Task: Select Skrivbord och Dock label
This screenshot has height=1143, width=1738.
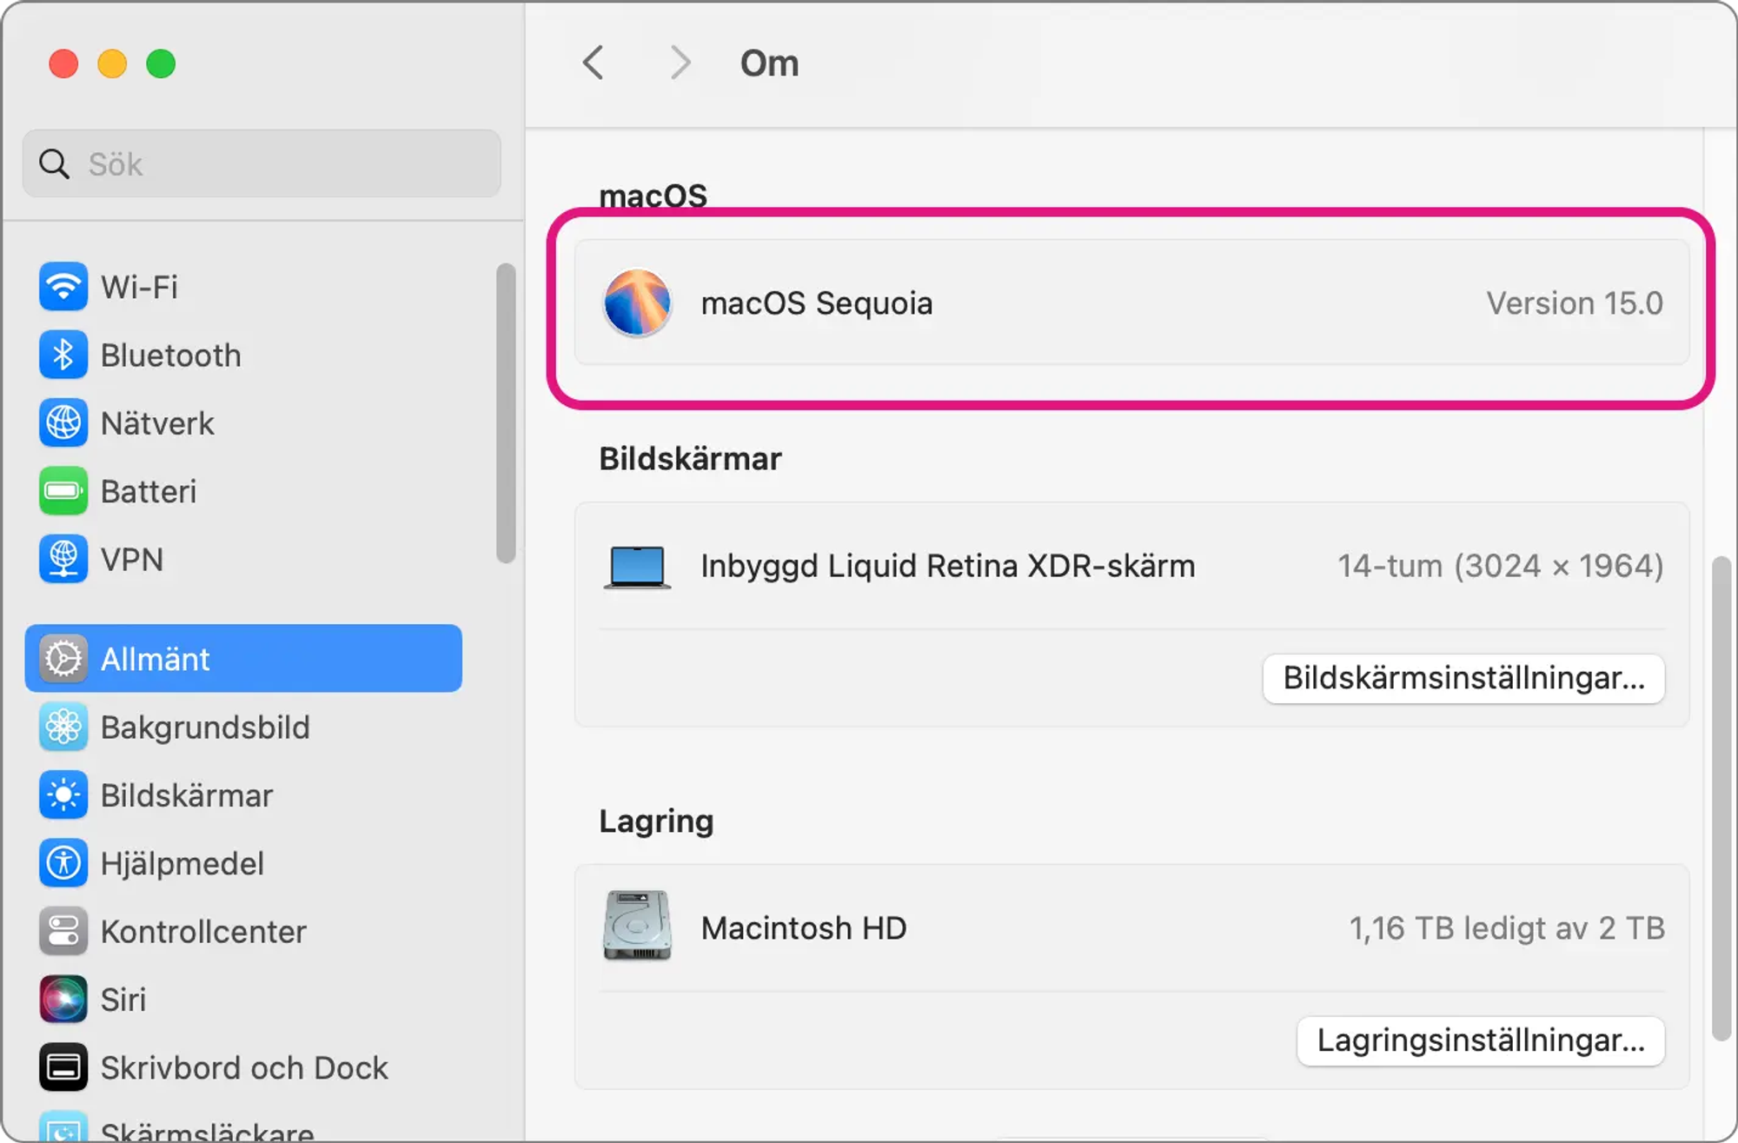Action: 244,1067
